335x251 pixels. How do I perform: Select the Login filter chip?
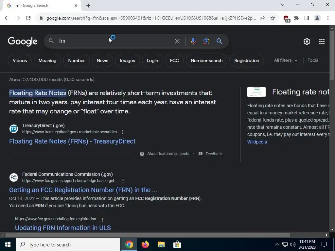click(x=152, y=60)
